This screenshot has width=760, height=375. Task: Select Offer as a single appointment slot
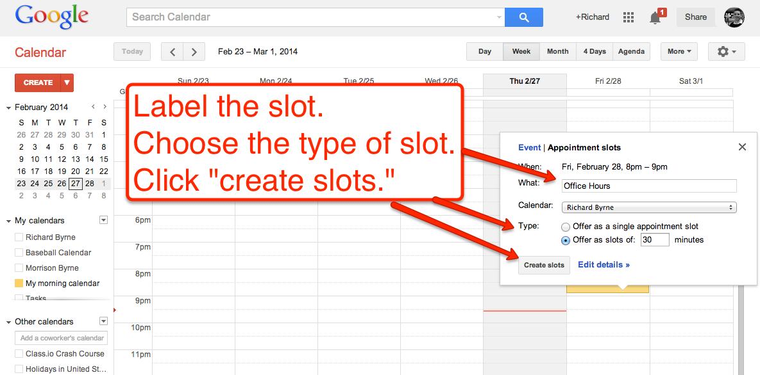566,227
